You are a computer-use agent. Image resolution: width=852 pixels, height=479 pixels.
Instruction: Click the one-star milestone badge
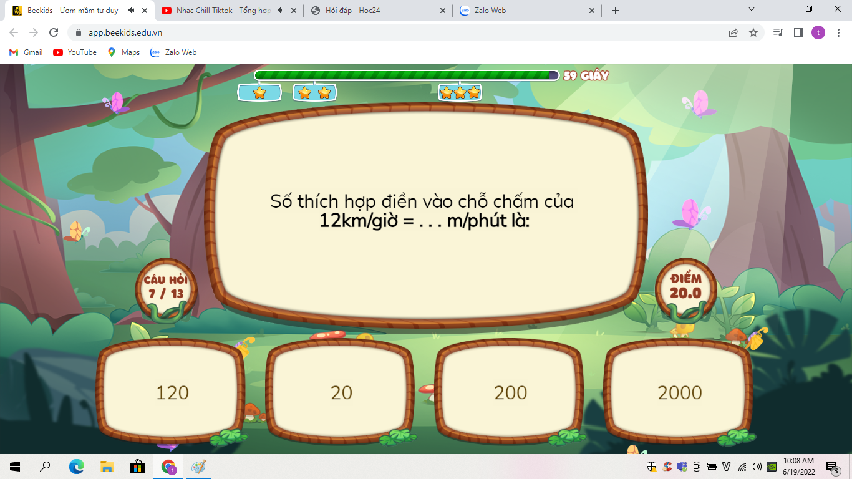[259, 93]
